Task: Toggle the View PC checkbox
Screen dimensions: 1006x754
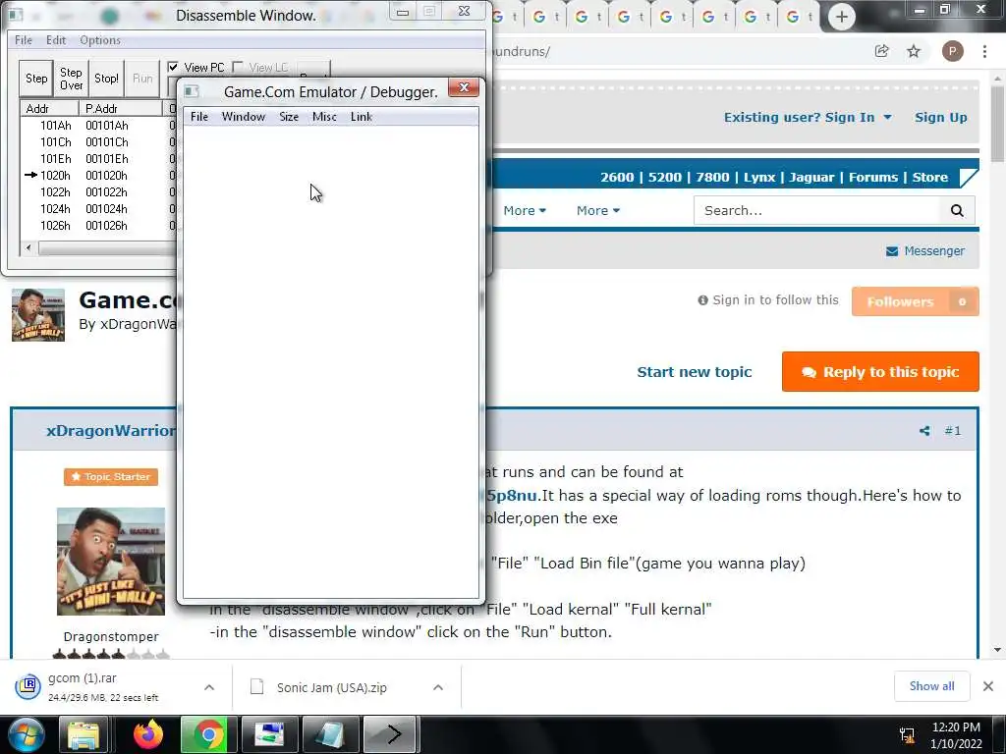Action: (173, 67)
